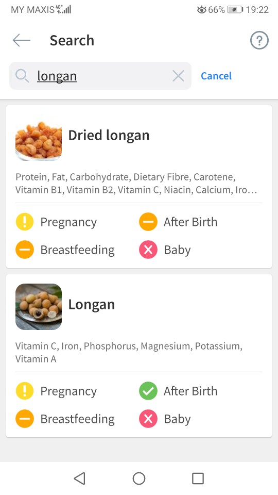Tap the Android home circle button

tap(139, 478)
